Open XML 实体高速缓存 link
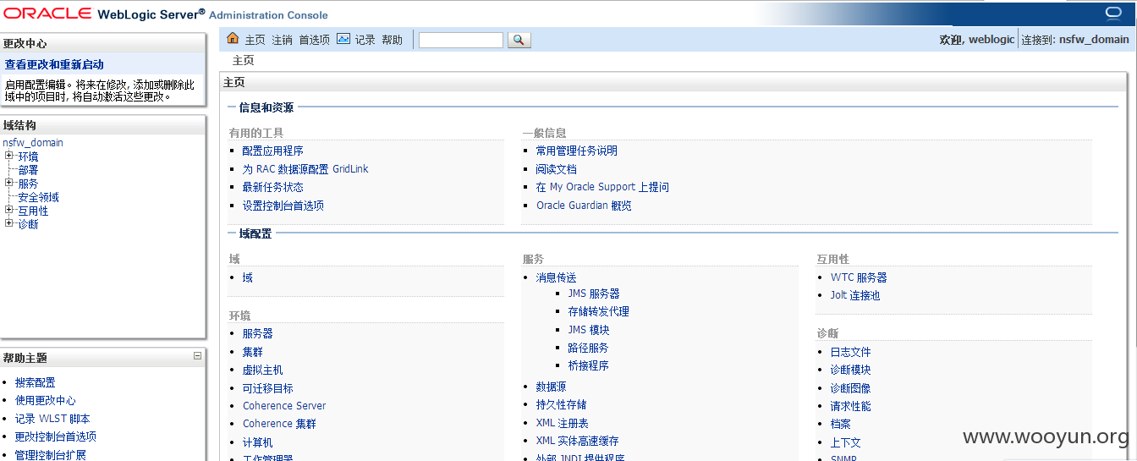The image size is (1137, 461). pyautogui.click(x=578, y=441)
